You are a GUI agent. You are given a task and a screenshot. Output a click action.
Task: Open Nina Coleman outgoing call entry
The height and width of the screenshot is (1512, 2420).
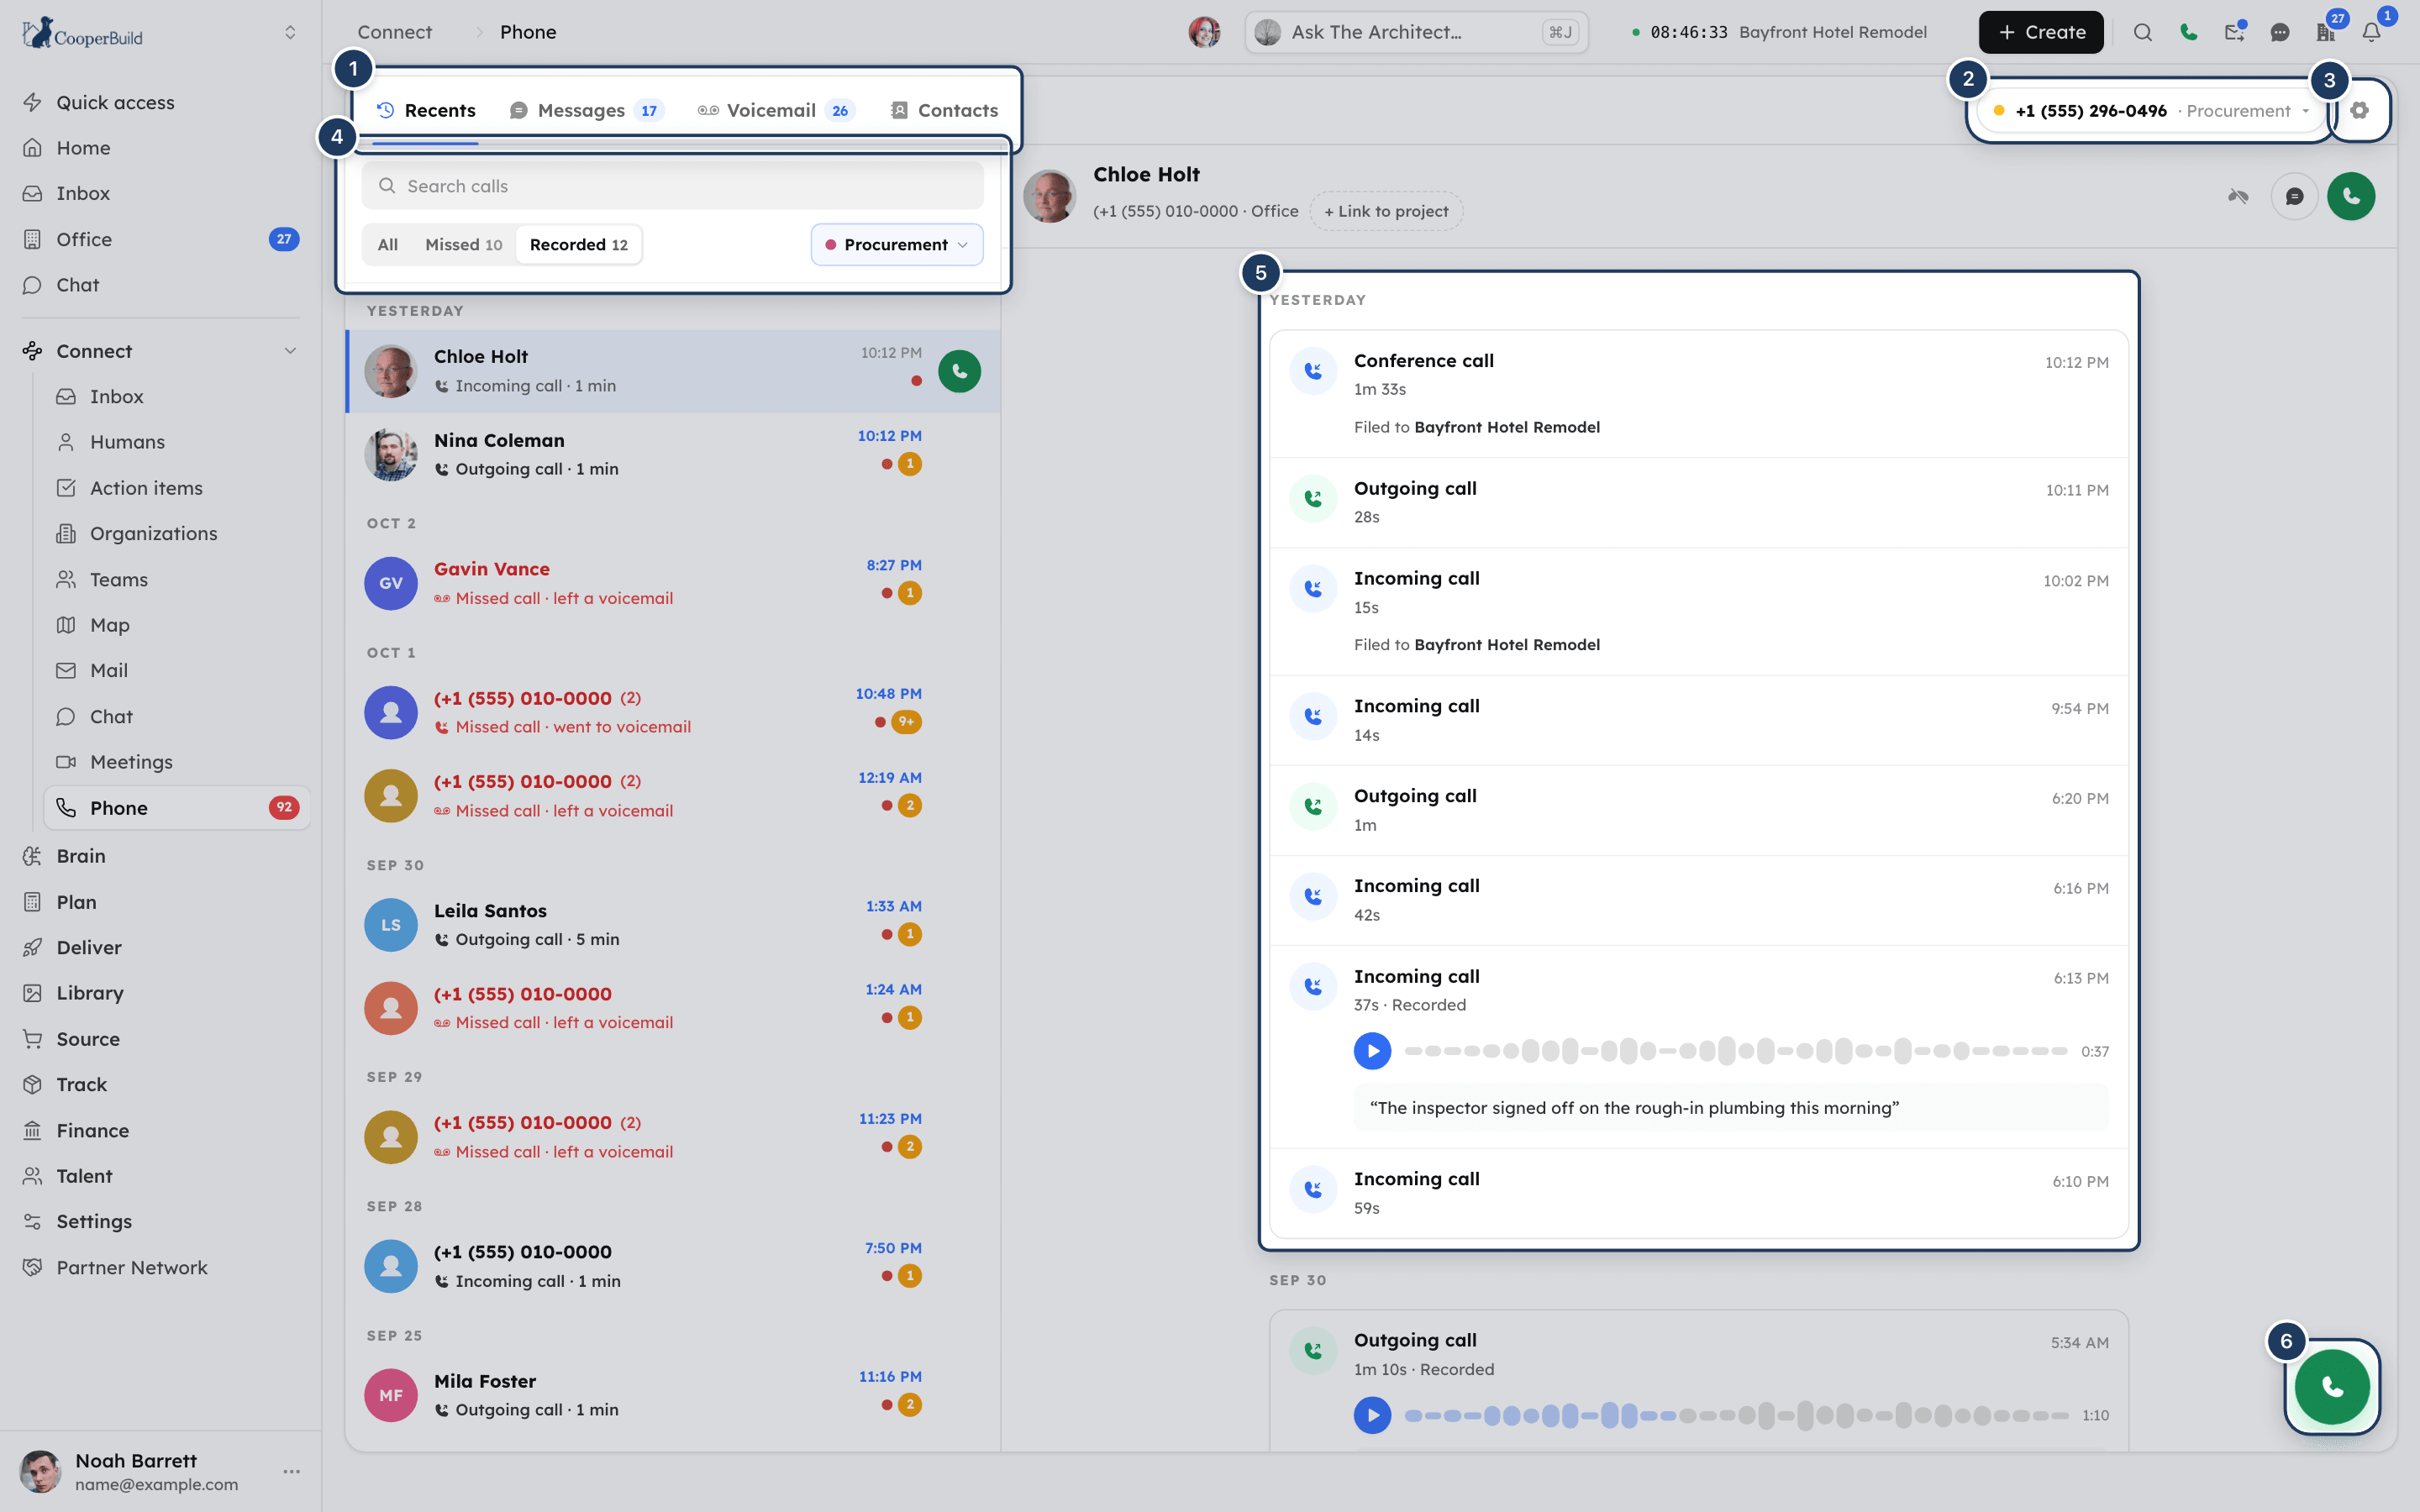point(672,454)
